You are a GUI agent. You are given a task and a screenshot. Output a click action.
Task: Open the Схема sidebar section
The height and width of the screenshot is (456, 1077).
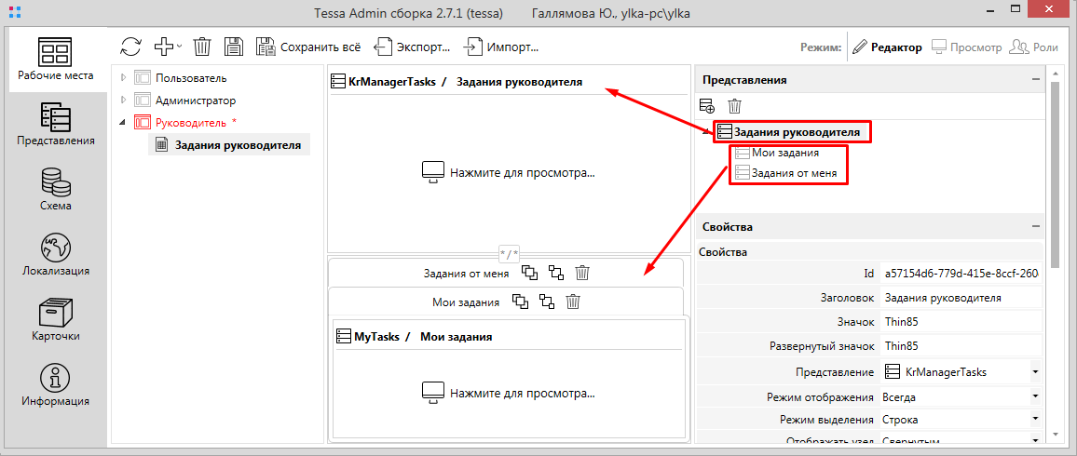point(56,189)
